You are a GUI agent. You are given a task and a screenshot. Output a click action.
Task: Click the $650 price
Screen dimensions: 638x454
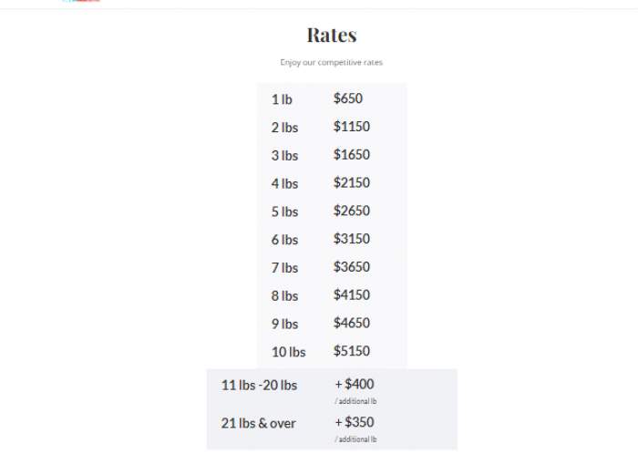pos(348,98)
